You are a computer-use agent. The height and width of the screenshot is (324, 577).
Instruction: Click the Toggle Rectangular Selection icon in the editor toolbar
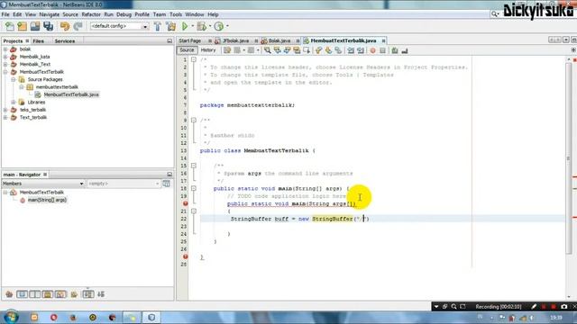pos(307,50)
